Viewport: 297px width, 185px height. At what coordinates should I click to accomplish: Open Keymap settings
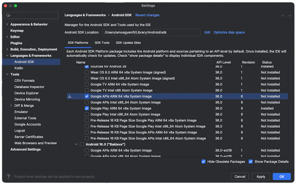[17, 31]
